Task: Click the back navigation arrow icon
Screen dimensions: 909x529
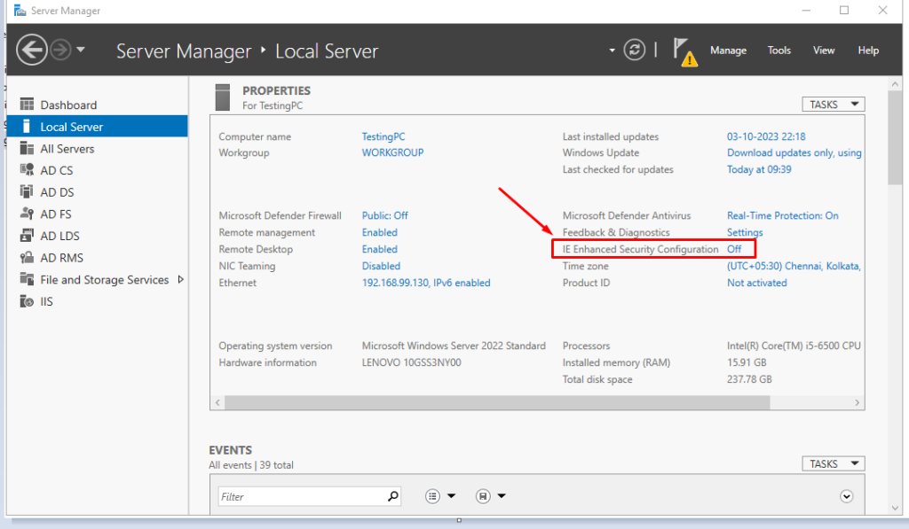Action: [32, 51]
